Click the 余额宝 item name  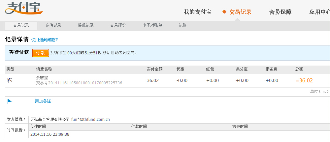pos(42,78)
